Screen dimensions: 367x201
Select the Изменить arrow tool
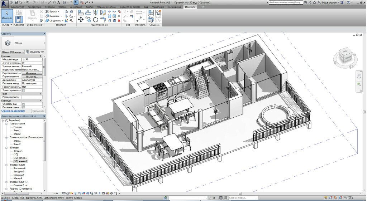pyautogui.click(x=7, y=14)
